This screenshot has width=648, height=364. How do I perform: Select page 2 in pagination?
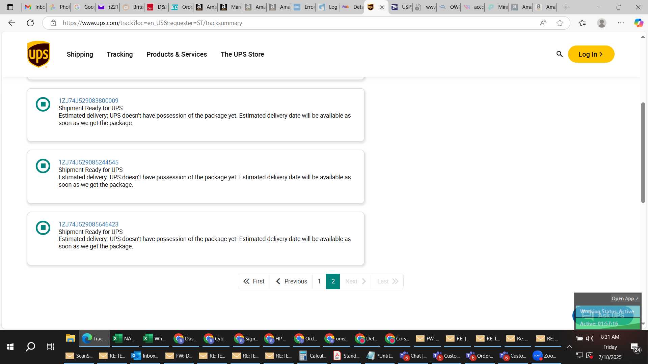click(x=333, y=281)
